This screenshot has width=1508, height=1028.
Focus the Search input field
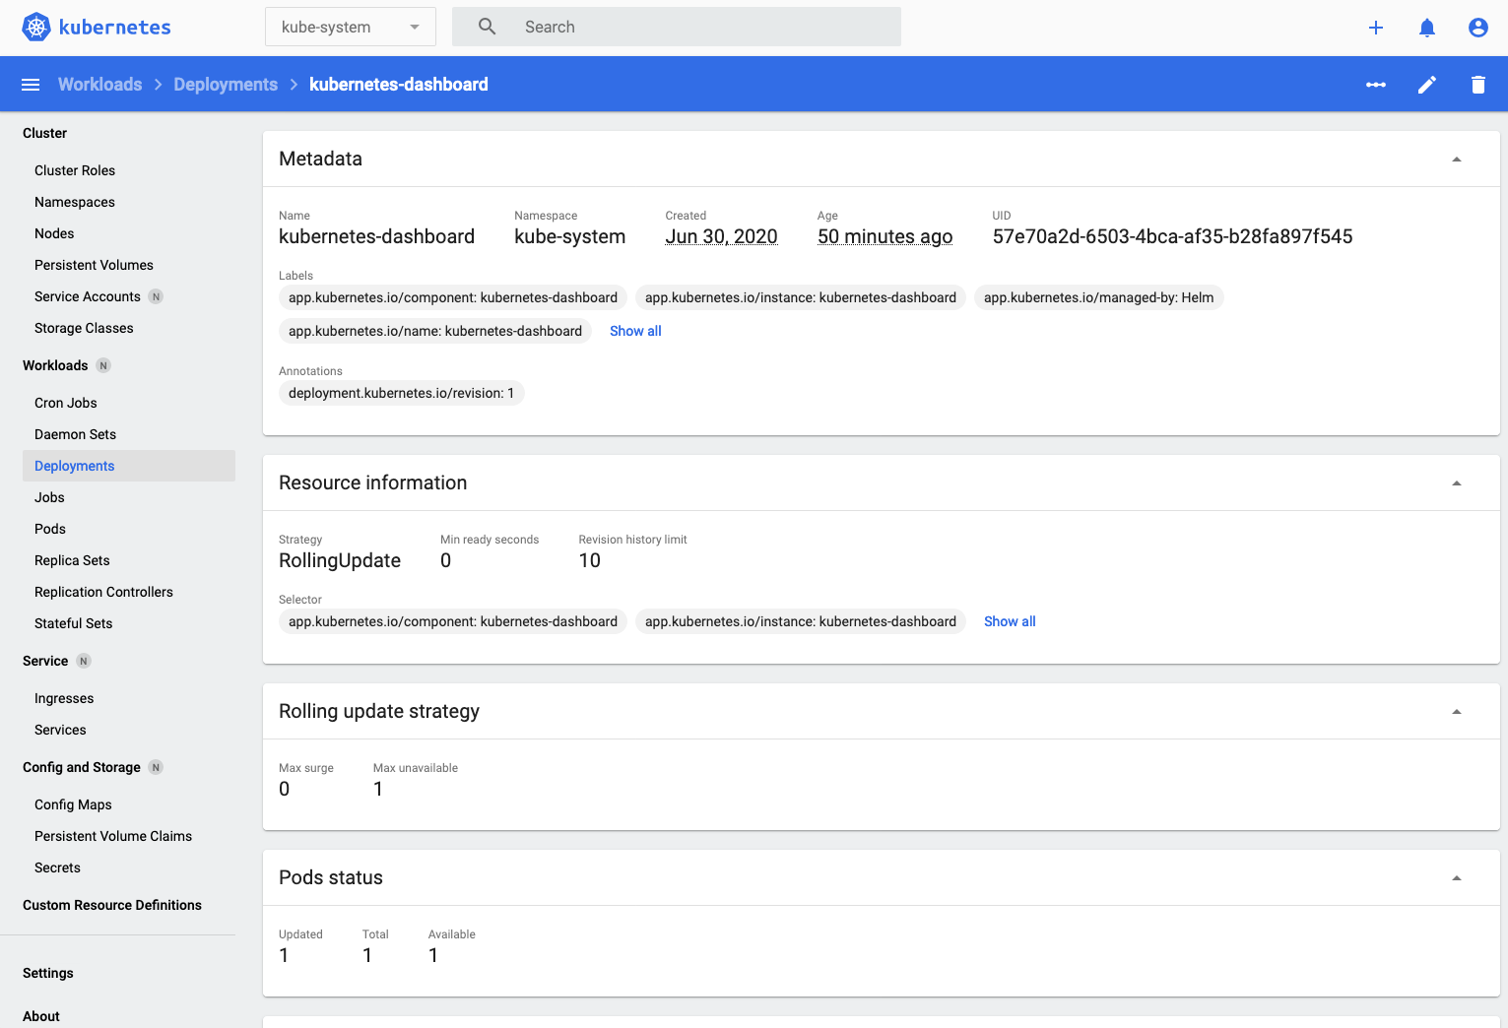pos(676,27)
